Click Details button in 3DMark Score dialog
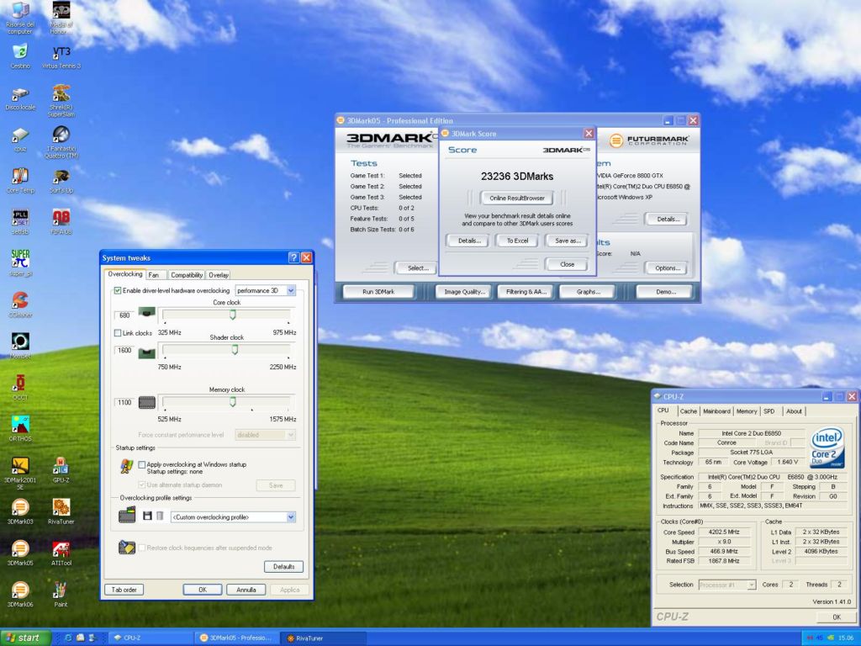The width and height of the screenshot is (861, 646). [x=468, y=241]
